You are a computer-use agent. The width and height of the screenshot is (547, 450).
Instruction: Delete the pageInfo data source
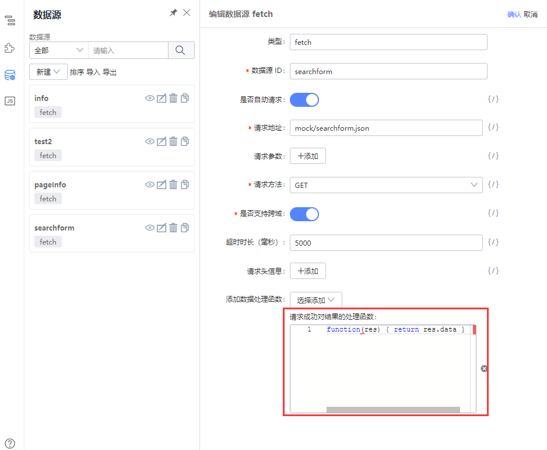point(173,184)
